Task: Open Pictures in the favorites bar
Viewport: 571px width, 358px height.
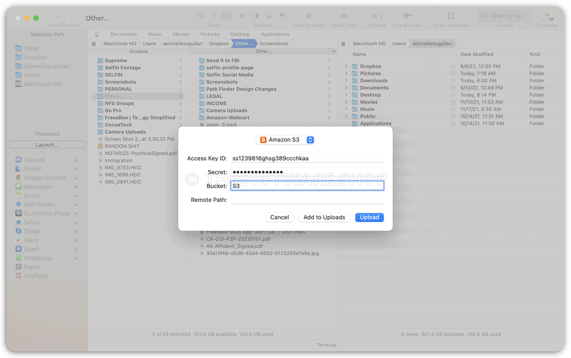Action: point(210,34)
